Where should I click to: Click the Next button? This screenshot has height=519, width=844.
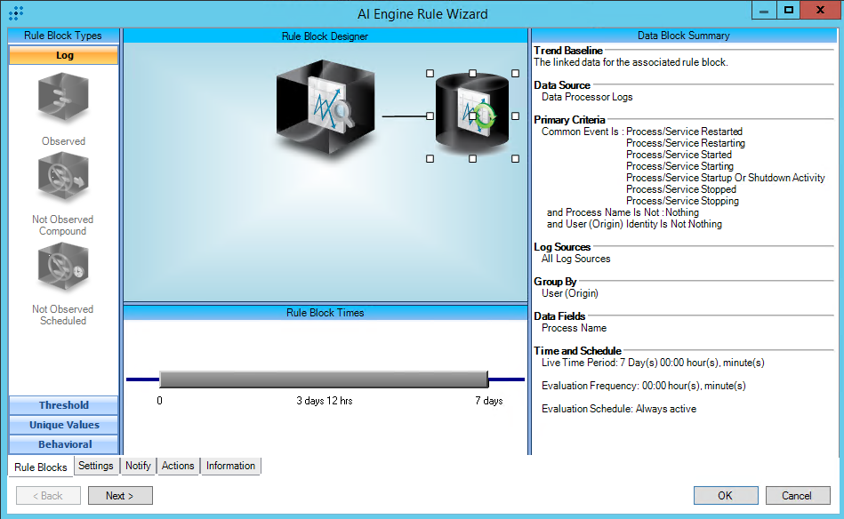pos(119,496)
